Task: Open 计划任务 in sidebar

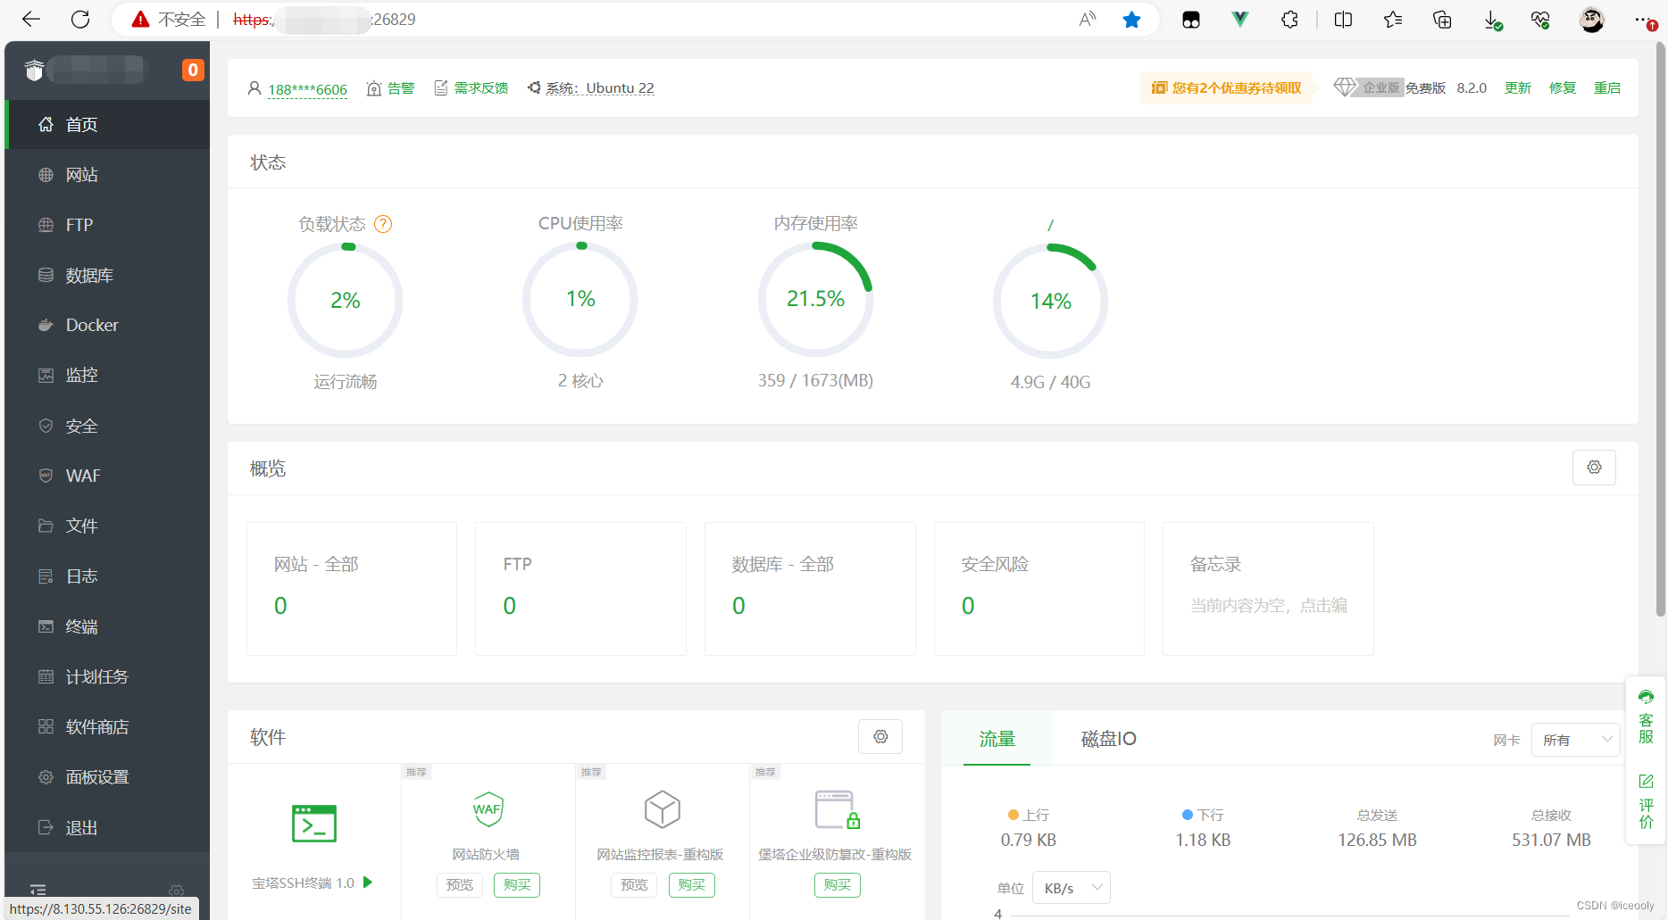Action: (x=107, y=676)
